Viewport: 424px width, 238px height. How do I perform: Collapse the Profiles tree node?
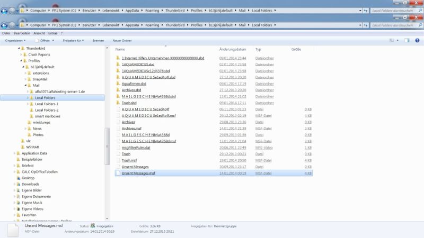pos(21,61)
